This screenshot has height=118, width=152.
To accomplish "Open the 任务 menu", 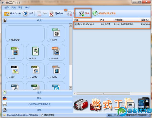I will (7, 7).
